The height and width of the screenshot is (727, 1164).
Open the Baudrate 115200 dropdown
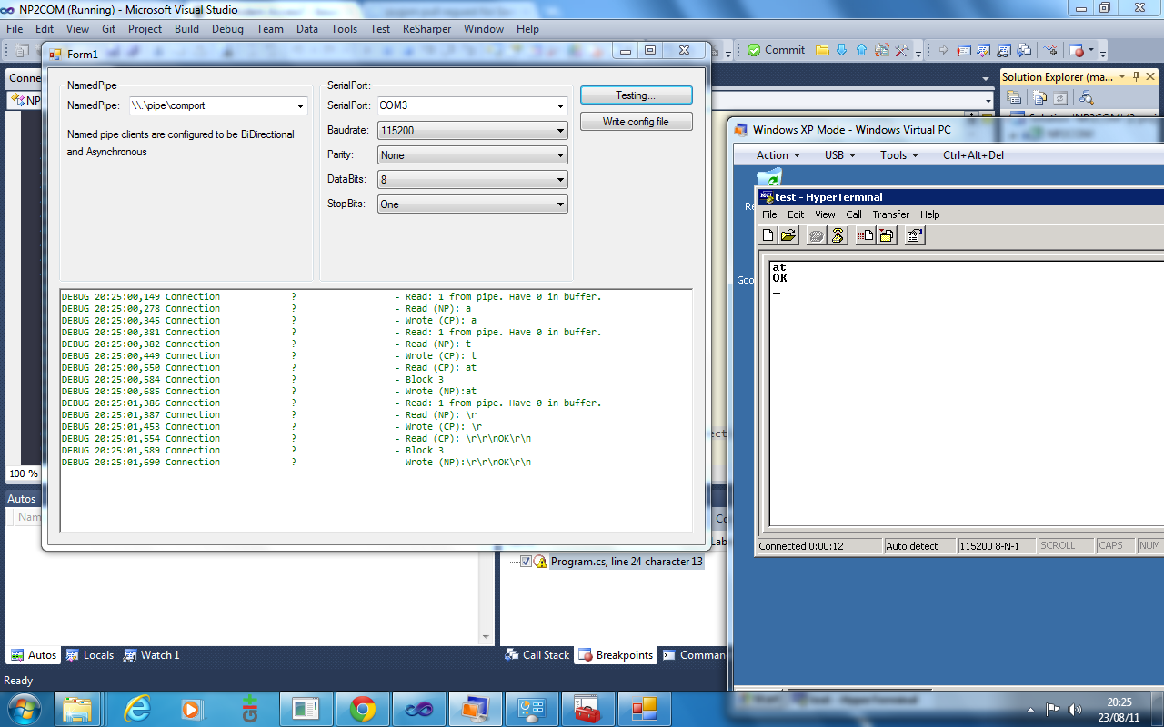point(561,131)
